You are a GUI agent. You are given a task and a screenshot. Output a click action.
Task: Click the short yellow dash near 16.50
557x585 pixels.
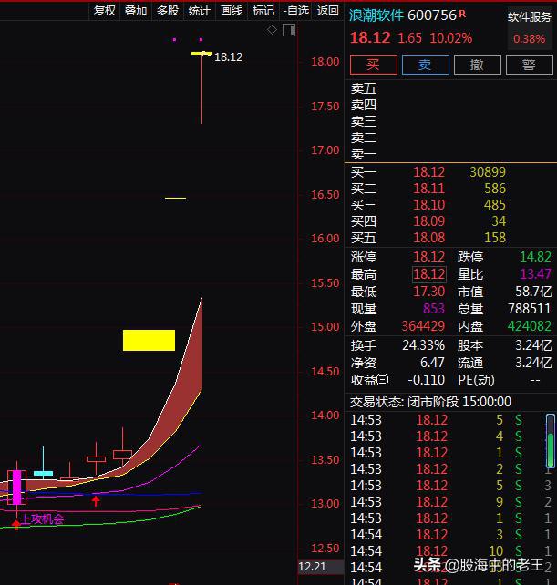[x=175, y=198]
